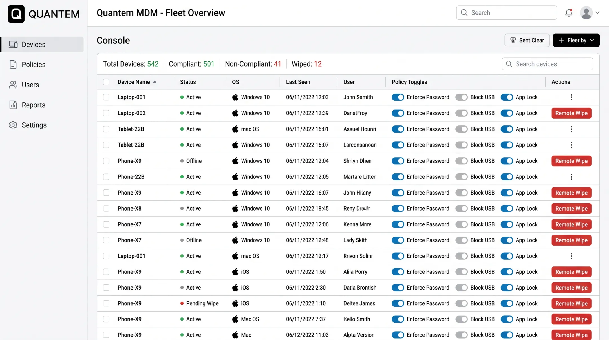Image resolution: width=609 pixels, height=340 pixels.
Task: Open three-dot menu for Larconsanoan row
Action: pos(571,145)
